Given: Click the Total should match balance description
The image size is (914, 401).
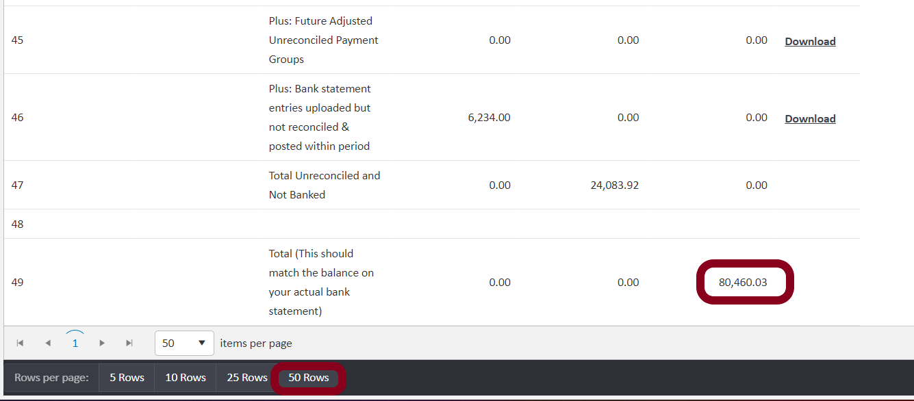Looking at the screenshot, I should [x=321, y=282].
